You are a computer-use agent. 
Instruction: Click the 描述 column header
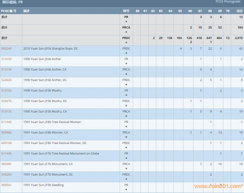coord(26,11)
